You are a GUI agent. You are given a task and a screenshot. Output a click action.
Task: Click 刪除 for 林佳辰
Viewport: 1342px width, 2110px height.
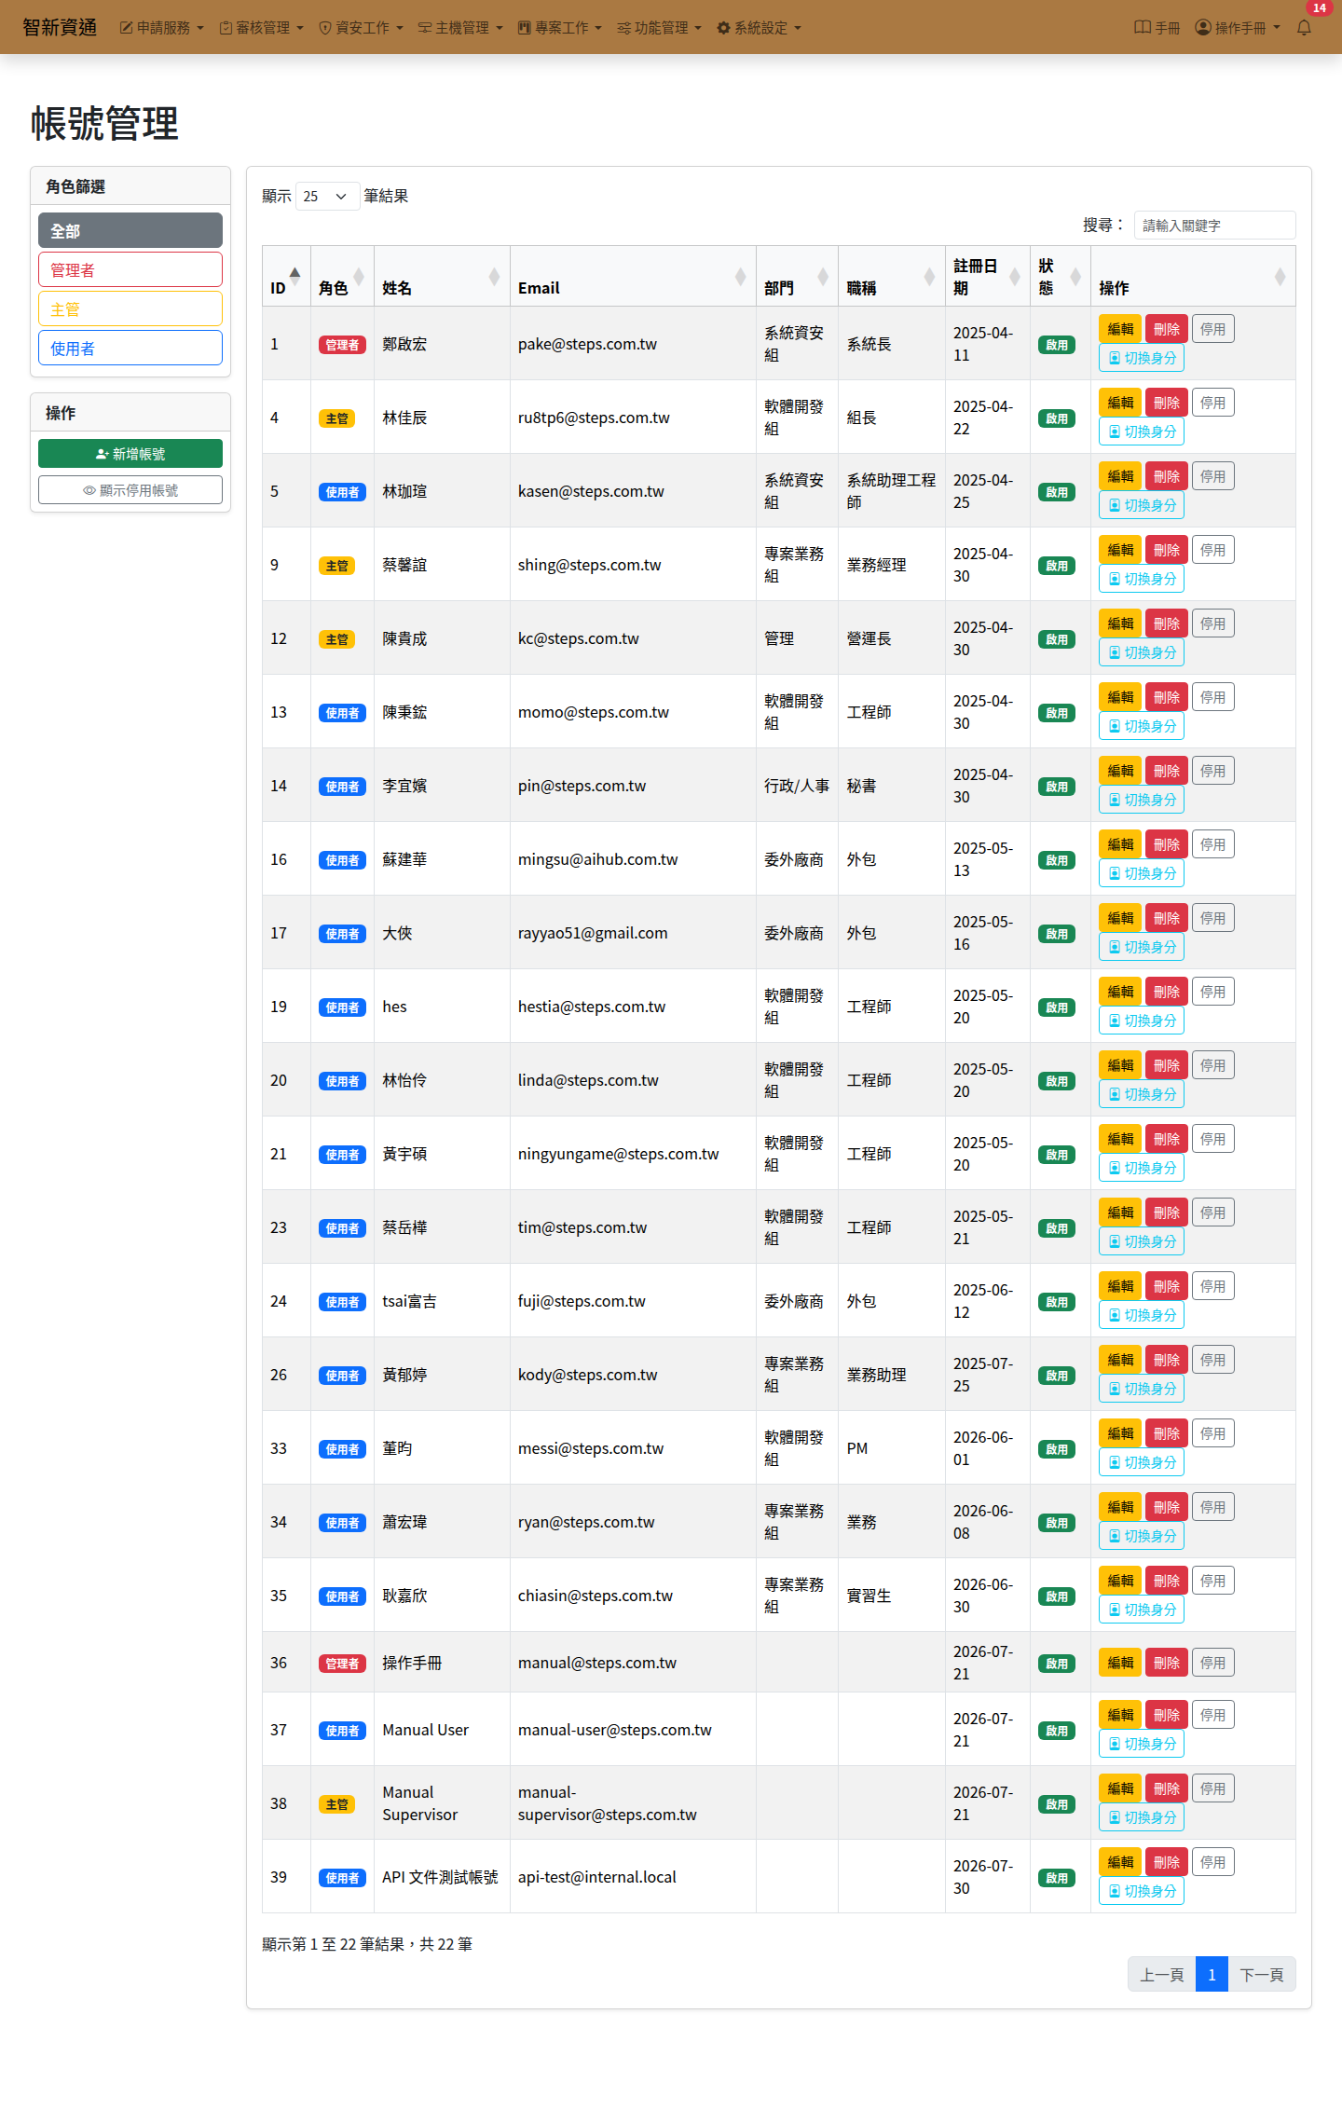[x=1167, y=403]
